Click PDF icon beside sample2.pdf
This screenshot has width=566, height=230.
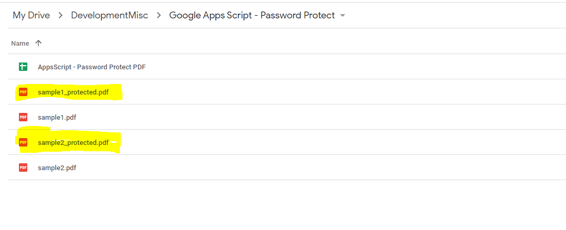[23, 168]
